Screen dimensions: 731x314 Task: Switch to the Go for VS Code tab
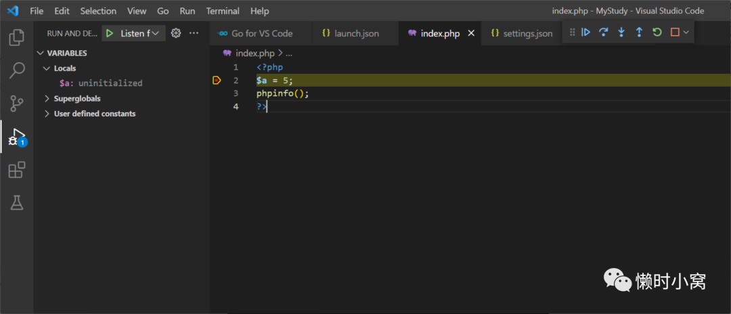pos(261,33)
